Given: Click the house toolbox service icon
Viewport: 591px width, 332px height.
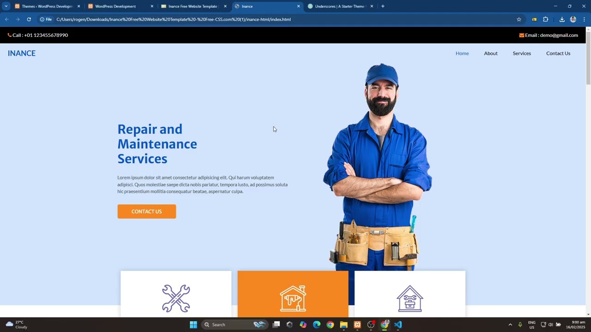Looking at the screenshot, I should coord(410,298).
